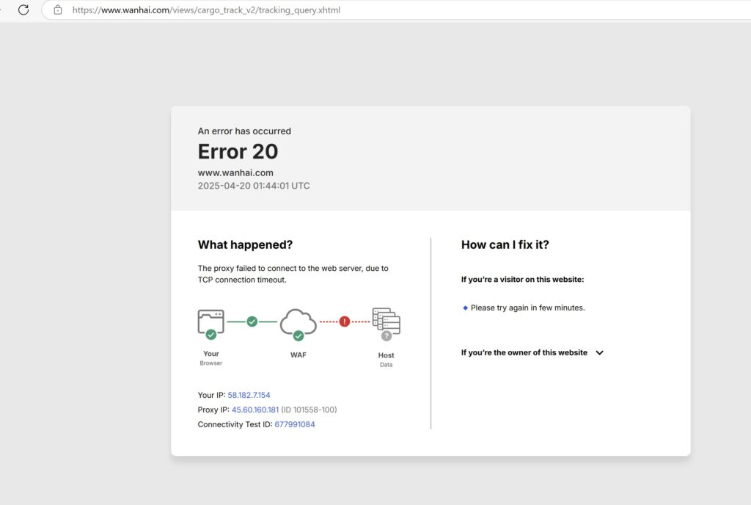Open Connectivity Test ID 677991084 link
The height and width of the screenshot is (505, 751).
pyautogui.click(x=295, y=424)
